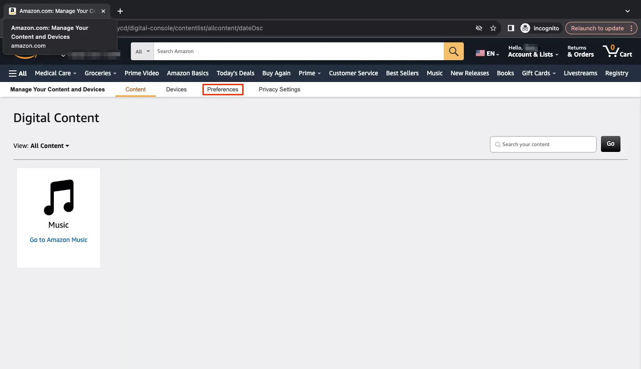The width and height of the screenshot is (641, 369).
Task: Open Chrome side panel icon
Action: 511,28
